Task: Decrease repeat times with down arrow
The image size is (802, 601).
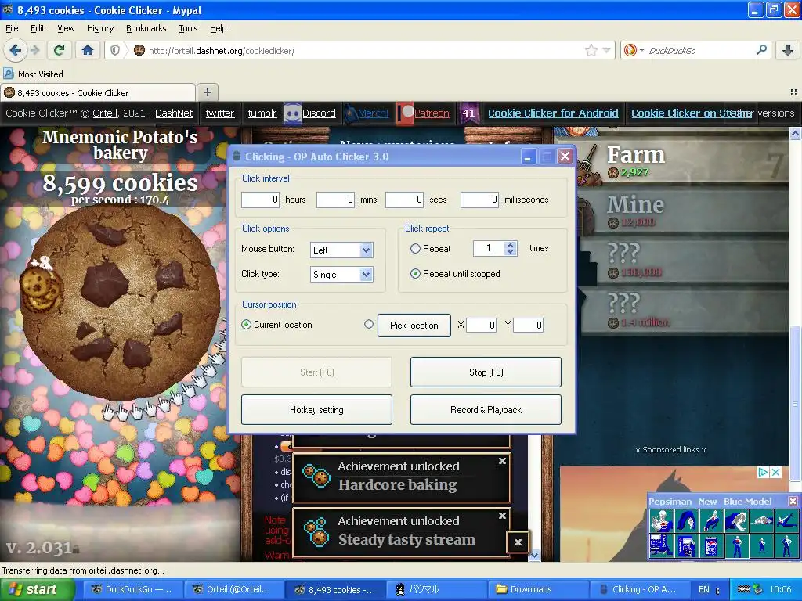Action: 509,251
